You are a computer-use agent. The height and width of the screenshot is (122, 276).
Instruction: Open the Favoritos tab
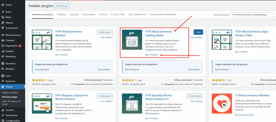coord(103,14)
